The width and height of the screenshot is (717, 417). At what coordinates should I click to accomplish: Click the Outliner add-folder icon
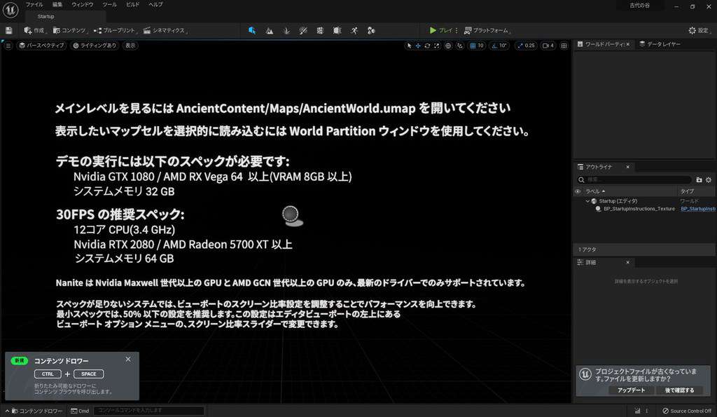699,180
